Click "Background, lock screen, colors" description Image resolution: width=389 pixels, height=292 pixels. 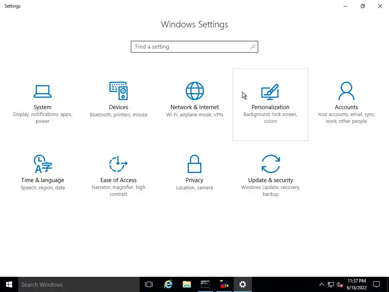pyautogui.click(x=270, y=118)
